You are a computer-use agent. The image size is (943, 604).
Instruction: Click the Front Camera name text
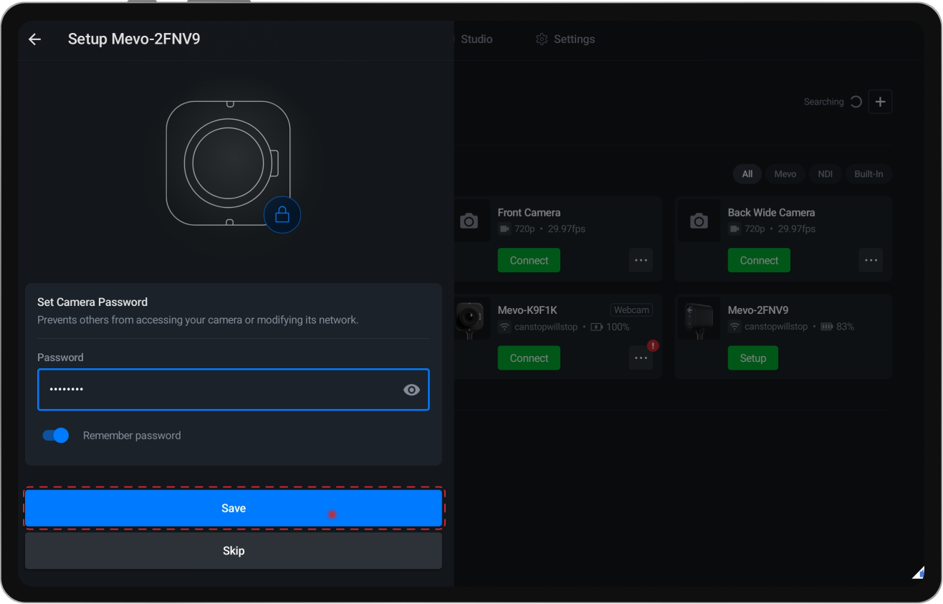(529, 213)
